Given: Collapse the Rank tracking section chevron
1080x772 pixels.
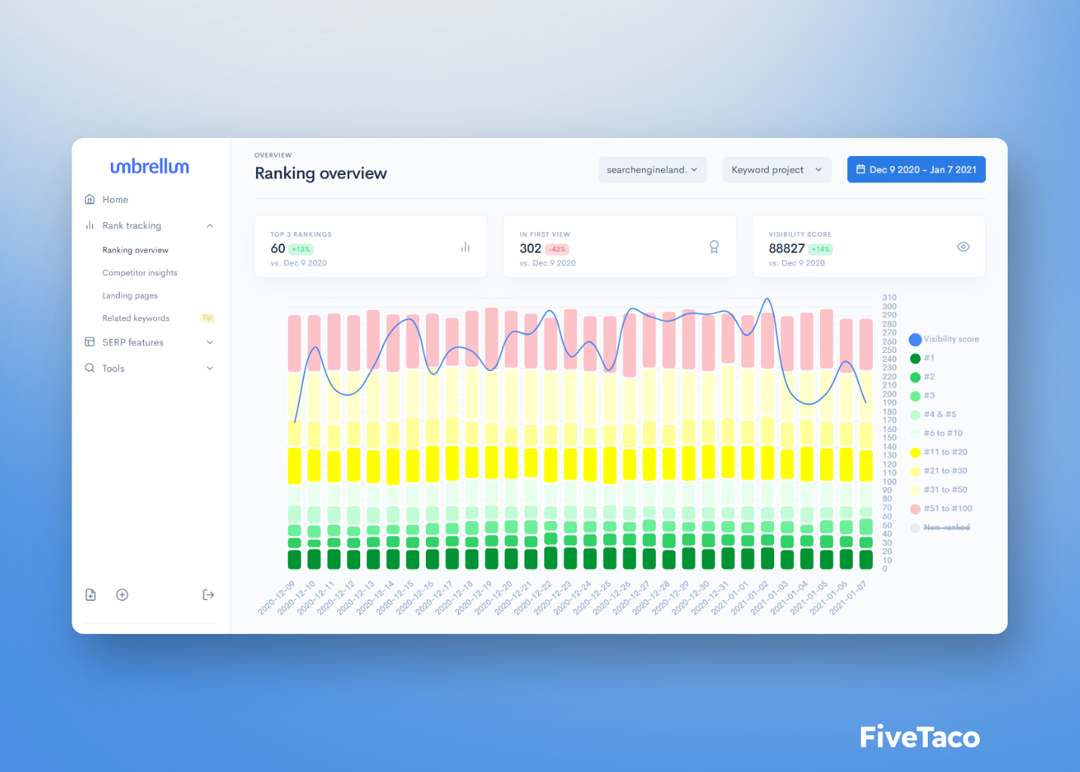Looking at the screenshot, I should tap(210, 225).
